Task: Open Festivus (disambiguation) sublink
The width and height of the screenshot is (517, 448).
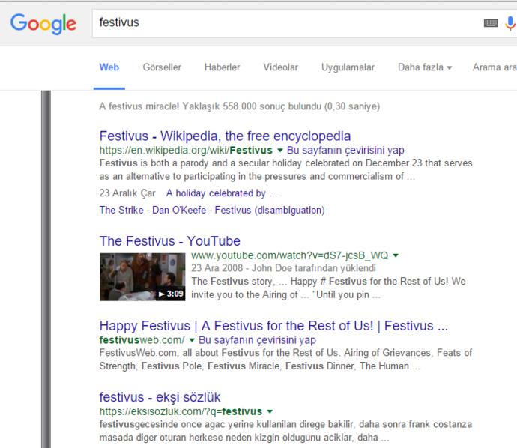Action: click(x=270, y=210)
